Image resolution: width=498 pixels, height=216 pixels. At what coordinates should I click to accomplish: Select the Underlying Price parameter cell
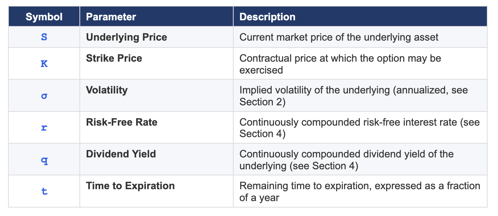[157, 37]
